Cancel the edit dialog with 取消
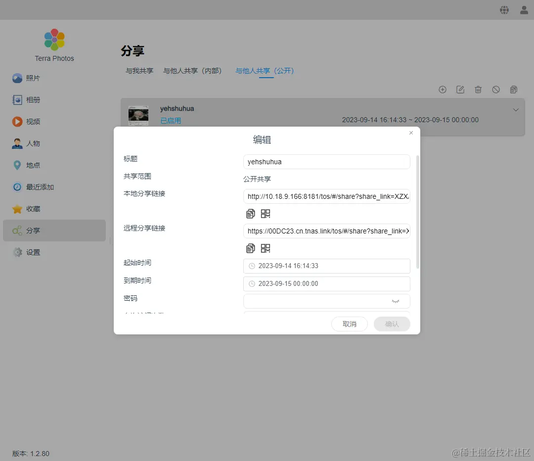Screen dimensions: 534x461 point(349,324)
